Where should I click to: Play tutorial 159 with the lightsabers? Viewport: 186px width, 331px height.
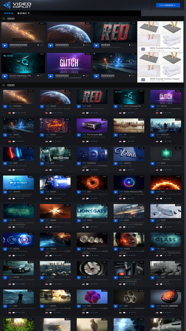[x=5, y=164]
